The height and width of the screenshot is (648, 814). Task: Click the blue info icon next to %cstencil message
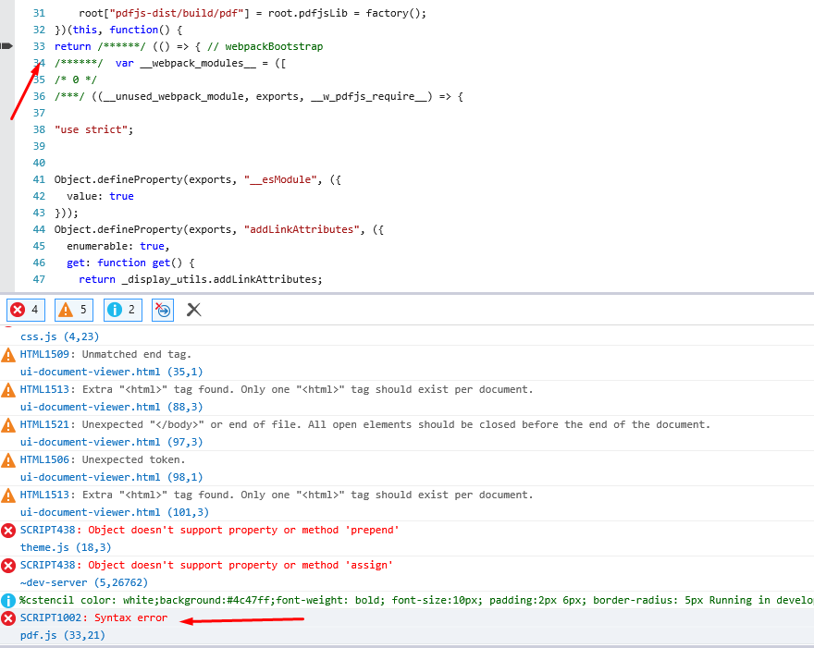point(8,600)
